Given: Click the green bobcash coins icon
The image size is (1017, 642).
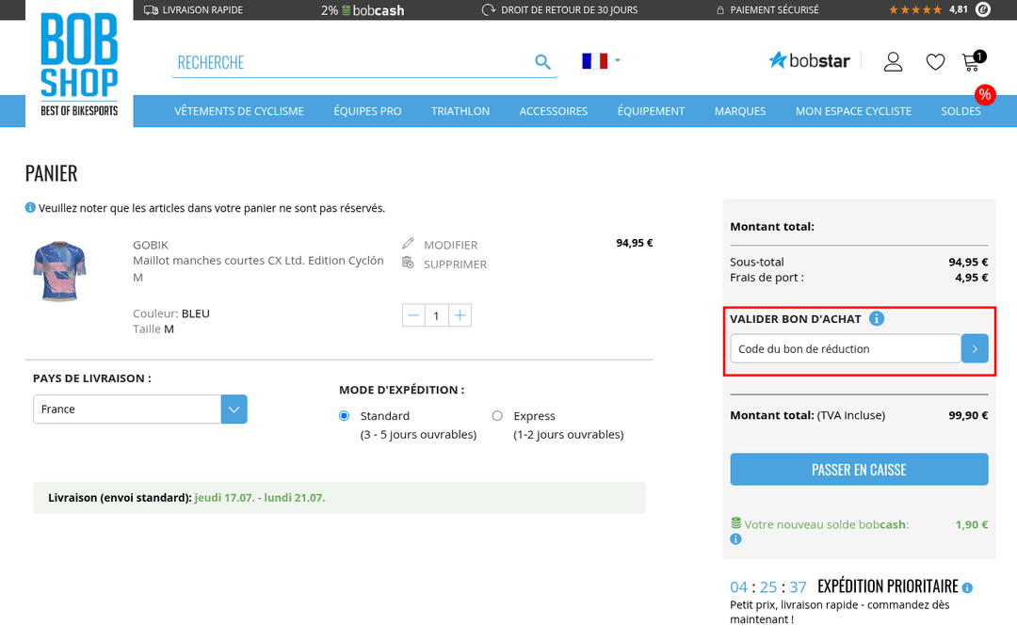Looking at the screenshot, I should click(735, 522).
